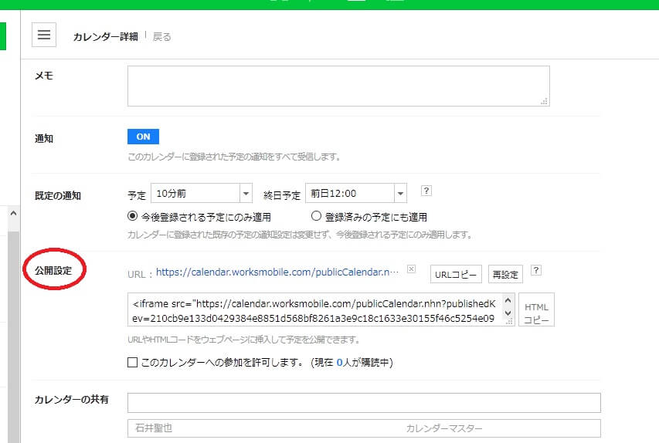Check このカレンダーへの参加を許可します checkbox

(x=133, y=362)
